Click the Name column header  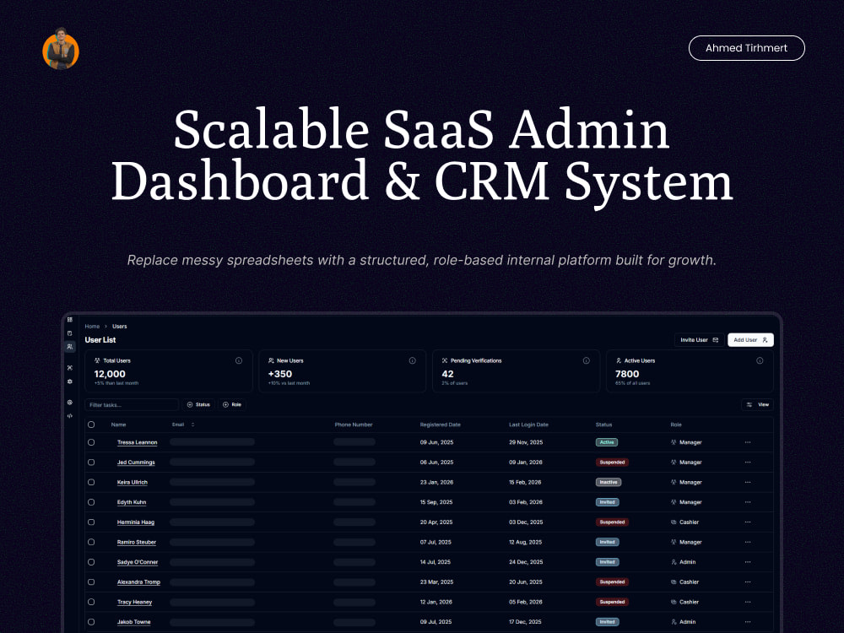point(118,425)
